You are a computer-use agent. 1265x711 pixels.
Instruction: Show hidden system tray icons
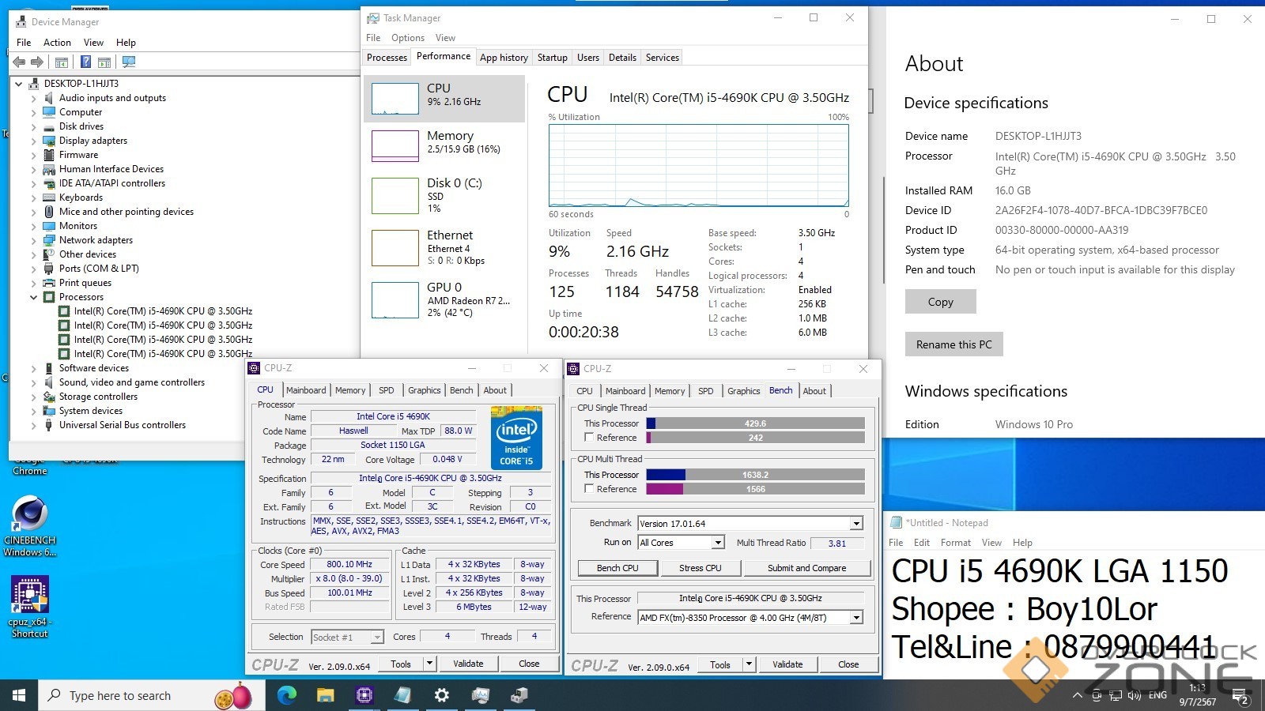[x=1077, y=695]
